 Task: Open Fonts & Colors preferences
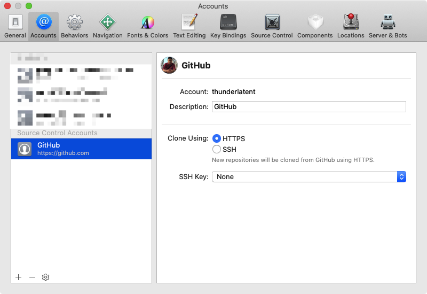pyautogui.click(x=148, y=26)
